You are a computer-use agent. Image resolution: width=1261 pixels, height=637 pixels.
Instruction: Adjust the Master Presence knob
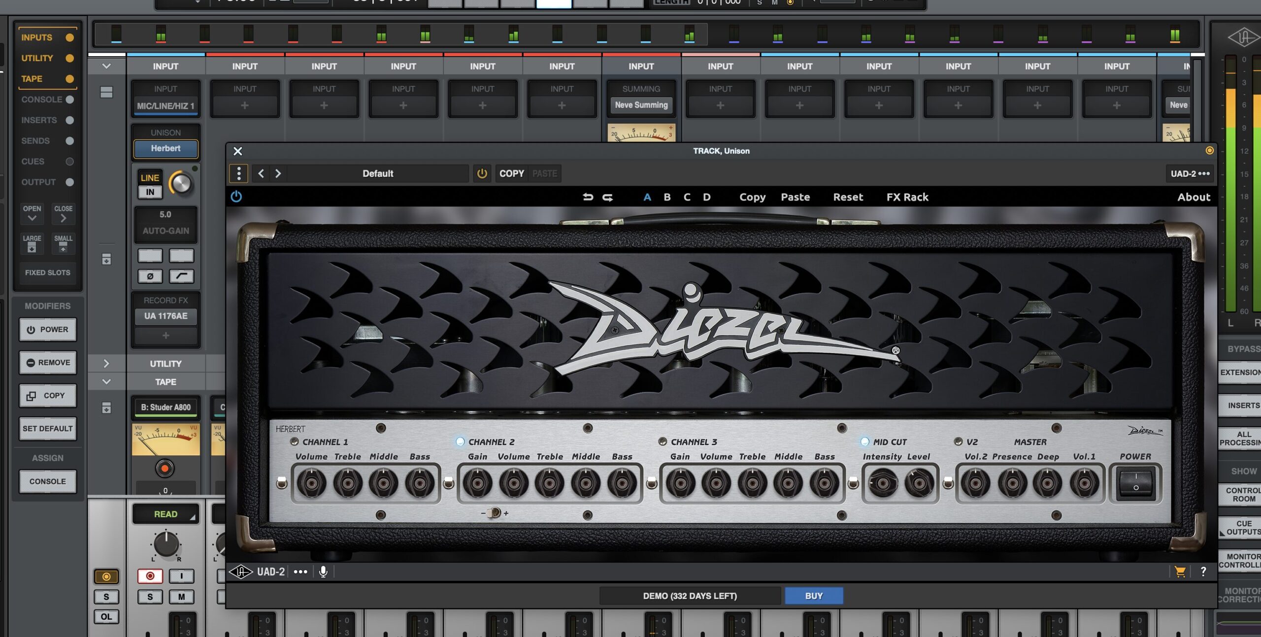click(x=1012, y=483)
